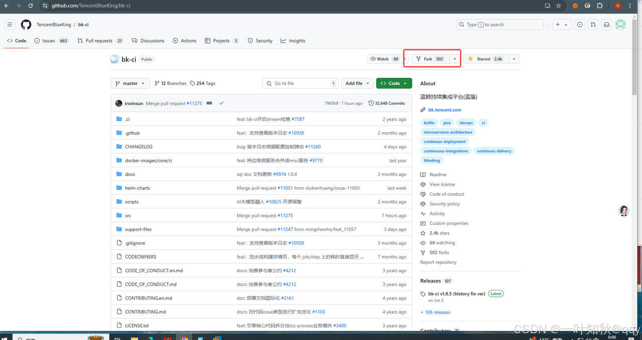Open pull requests icon in the top header
Screen dimensions: 642x340
[593, 25]
